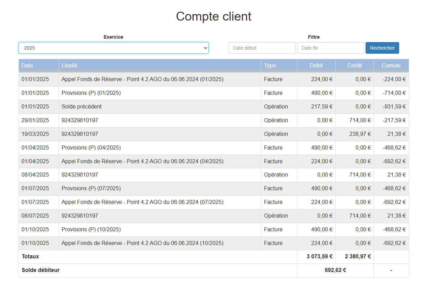Select the Appel Fonds de Réserve (04/2025) entry
Screen dimensions: 443x285
point(142,161)
